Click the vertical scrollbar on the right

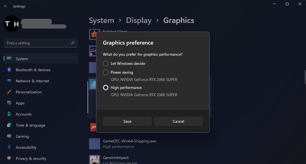pyautogui.click(x=305, y=77)
